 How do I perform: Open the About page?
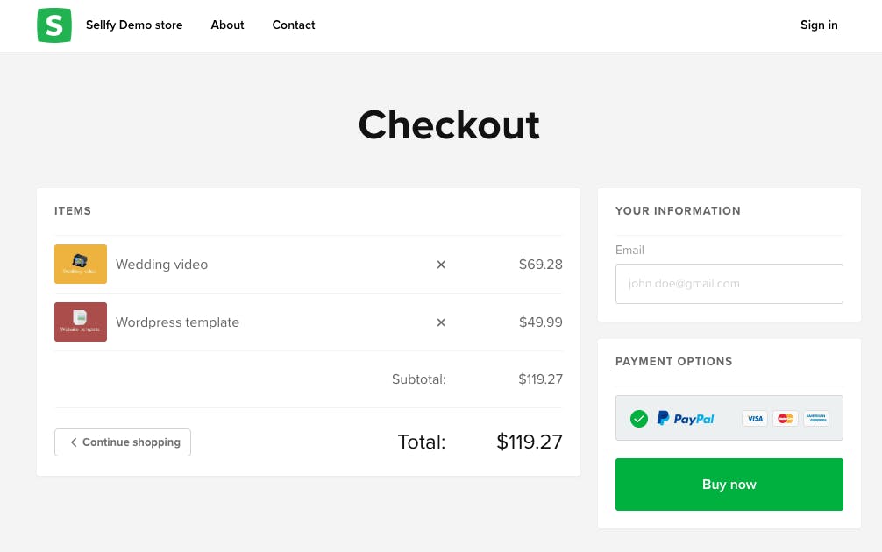[x=227, y=25]
